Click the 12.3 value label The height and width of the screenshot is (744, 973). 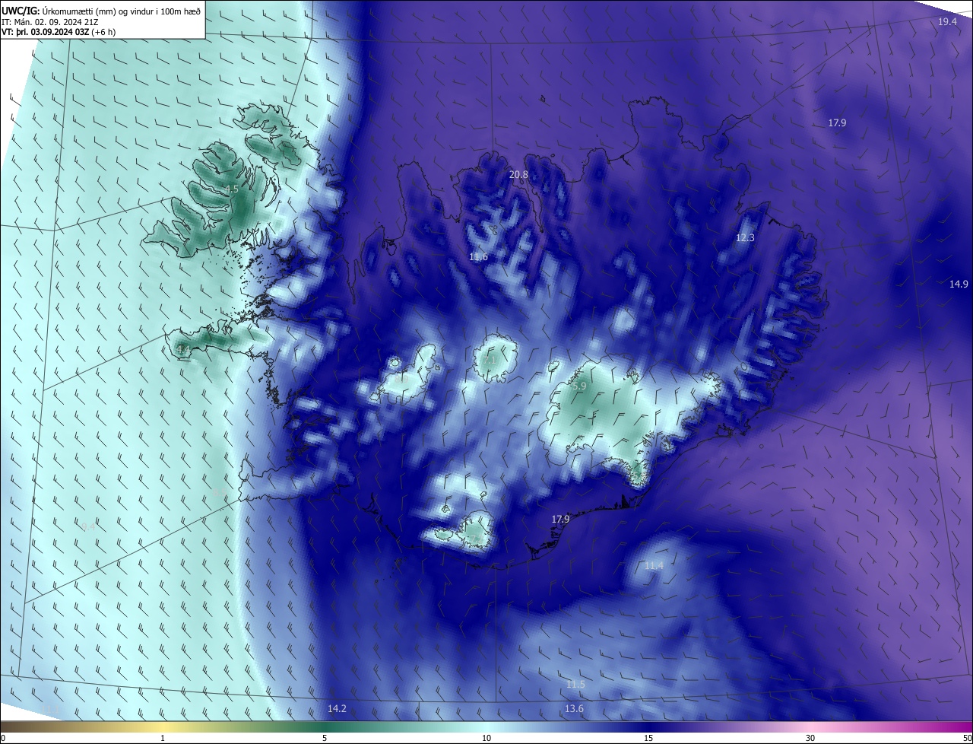pos(745,238)
